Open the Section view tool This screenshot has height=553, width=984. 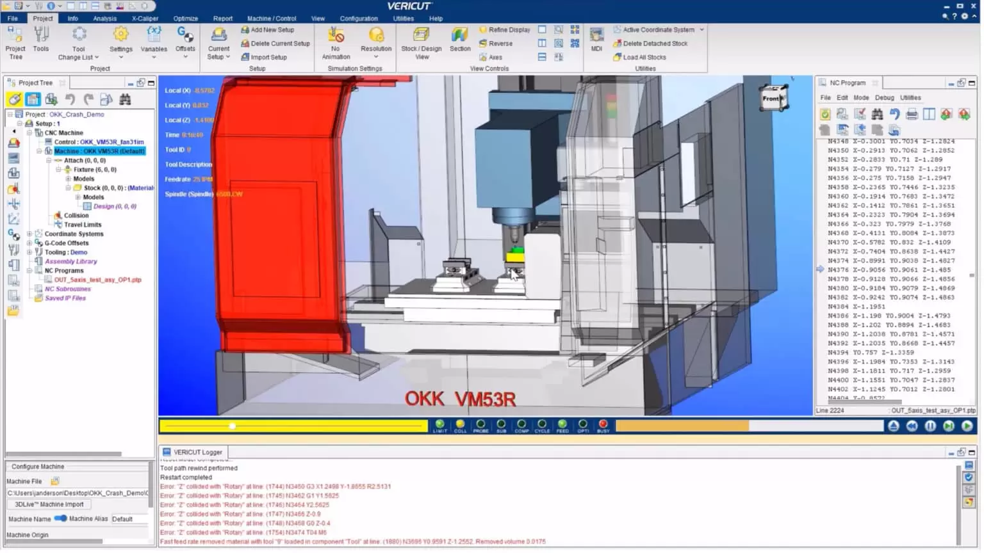(459, 40)
